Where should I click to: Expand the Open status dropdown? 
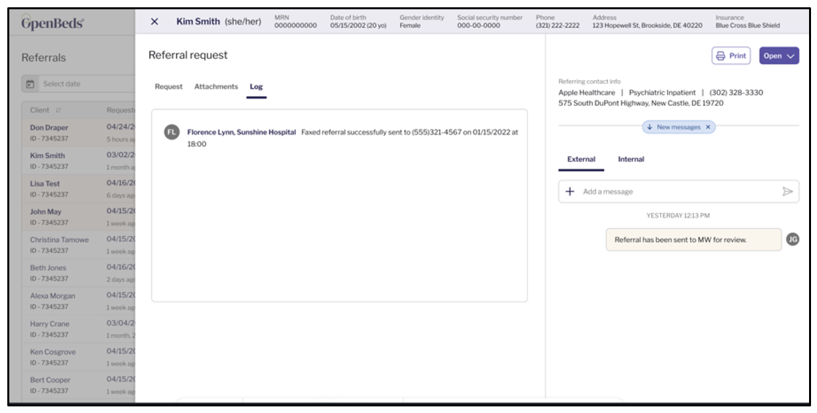779,56
